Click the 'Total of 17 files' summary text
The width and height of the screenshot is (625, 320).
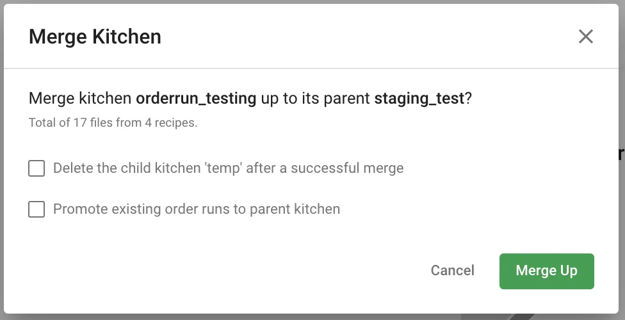113,122
